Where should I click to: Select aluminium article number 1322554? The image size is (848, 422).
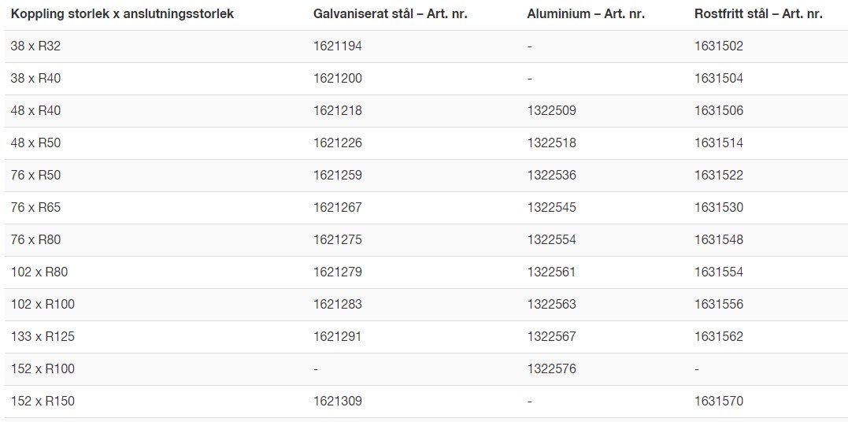[551, 240]
